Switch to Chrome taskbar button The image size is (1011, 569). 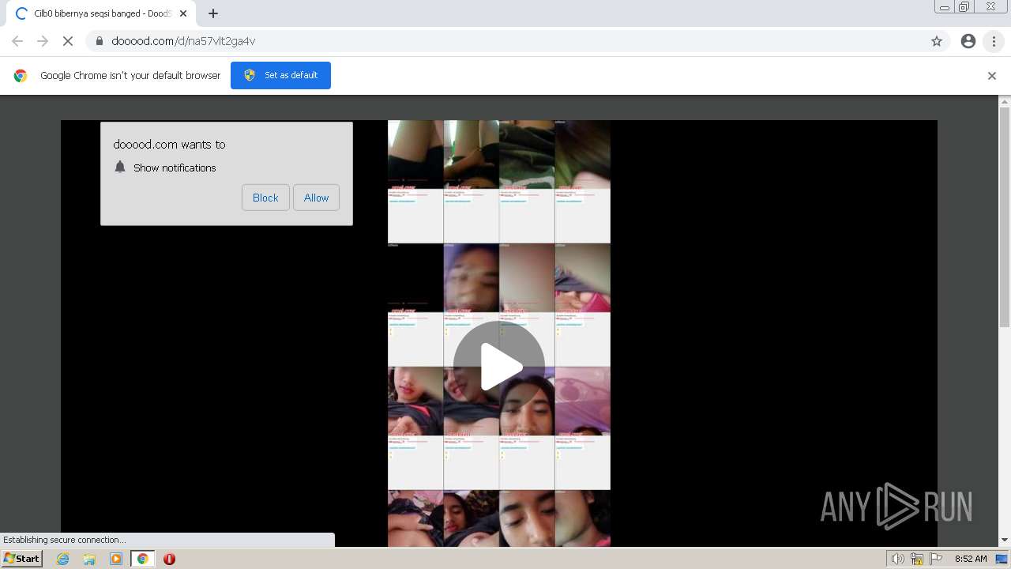142,559
